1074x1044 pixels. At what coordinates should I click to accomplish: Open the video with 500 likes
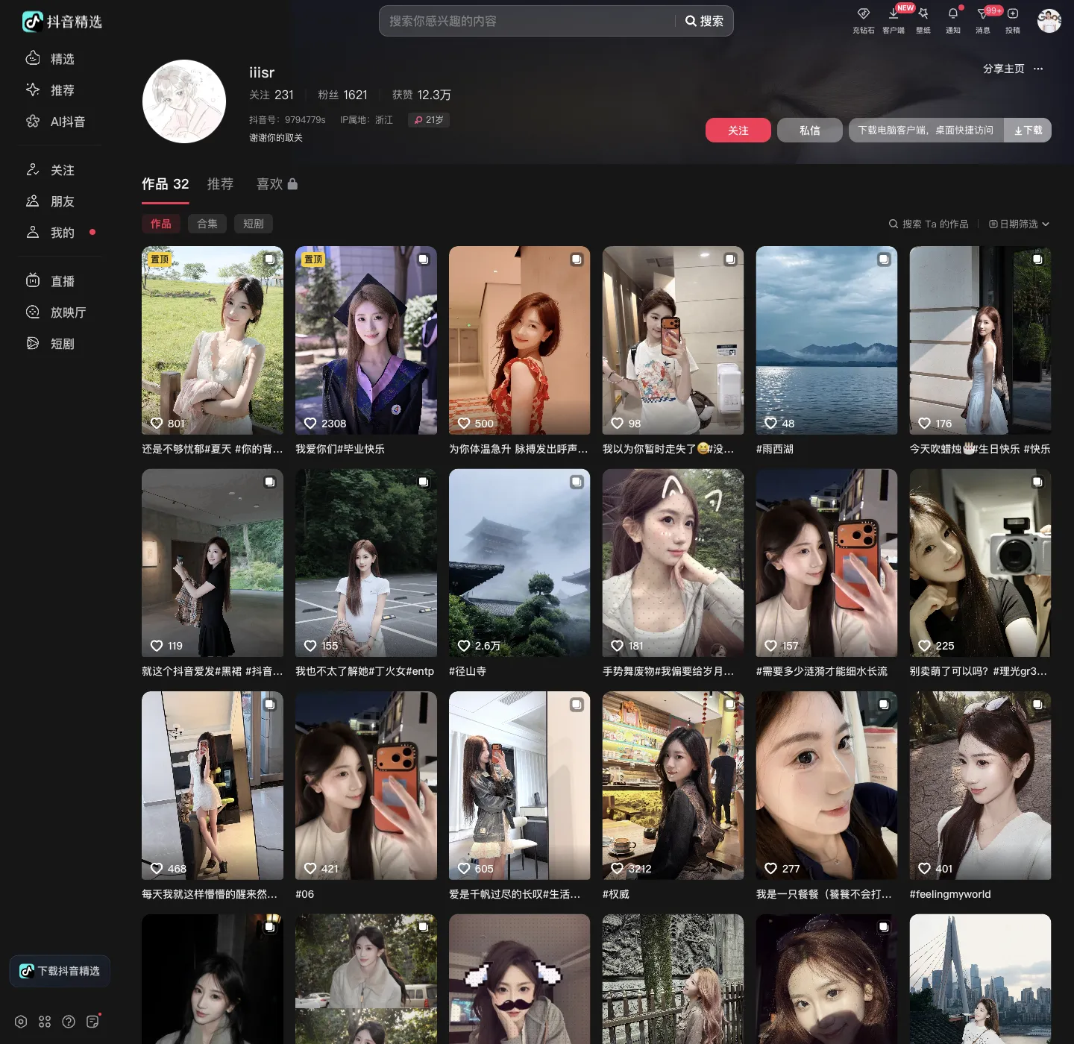(x=520, y=340)
